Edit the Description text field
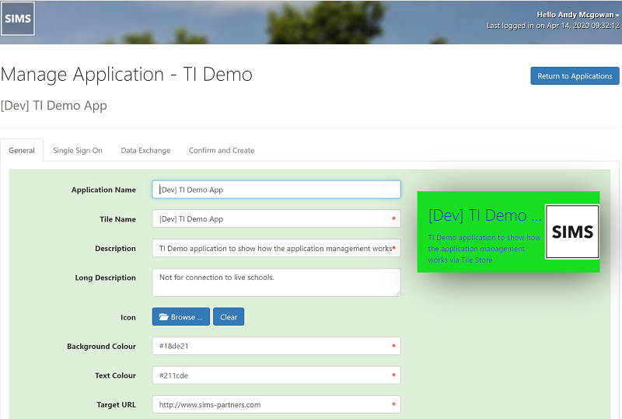The width and height of the screenshot is (622, 419). pos(277,249)
